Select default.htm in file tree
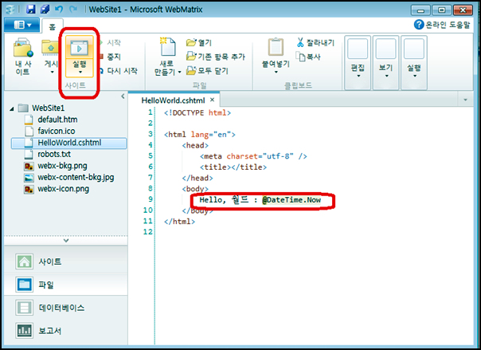 coord(57,120)
